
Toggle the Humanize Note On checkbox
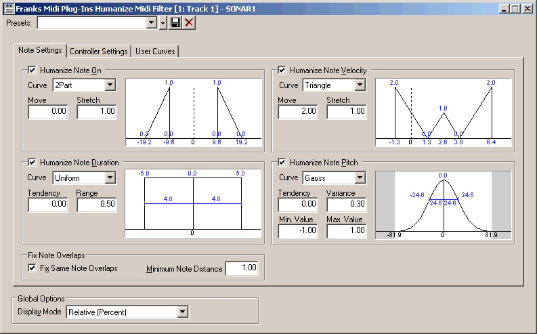point(32,70)
